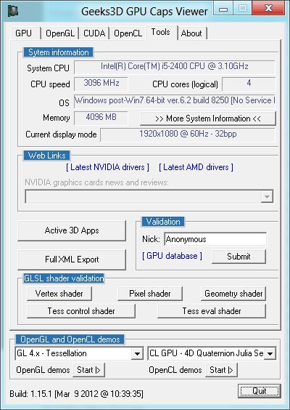290x410 pixels.
Task: Switch to the OpenCL tab
Action: (x=128, y=33)
